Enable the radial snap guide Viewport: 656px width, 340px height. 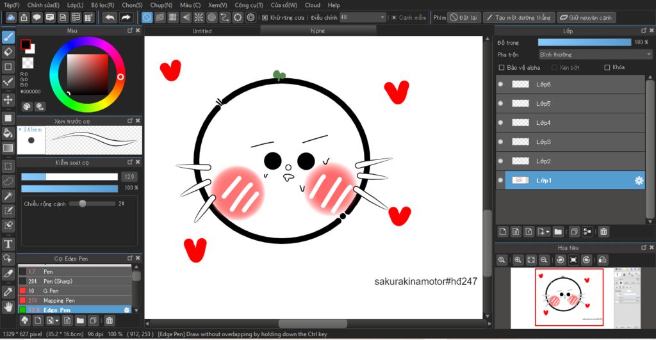199,17
